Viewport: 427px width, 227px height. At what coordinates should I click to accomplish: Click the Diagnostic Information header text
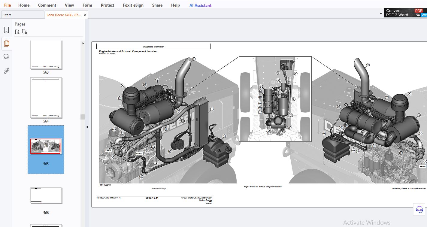pos(154,47)
